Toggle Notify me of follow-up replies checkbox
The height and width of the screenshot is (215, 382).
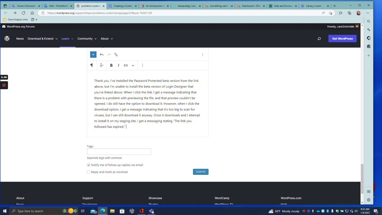coord(88,165)
